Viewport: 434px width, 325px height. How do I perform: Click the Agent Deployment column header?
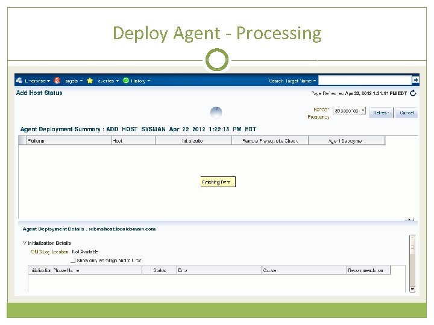[347, 141]
